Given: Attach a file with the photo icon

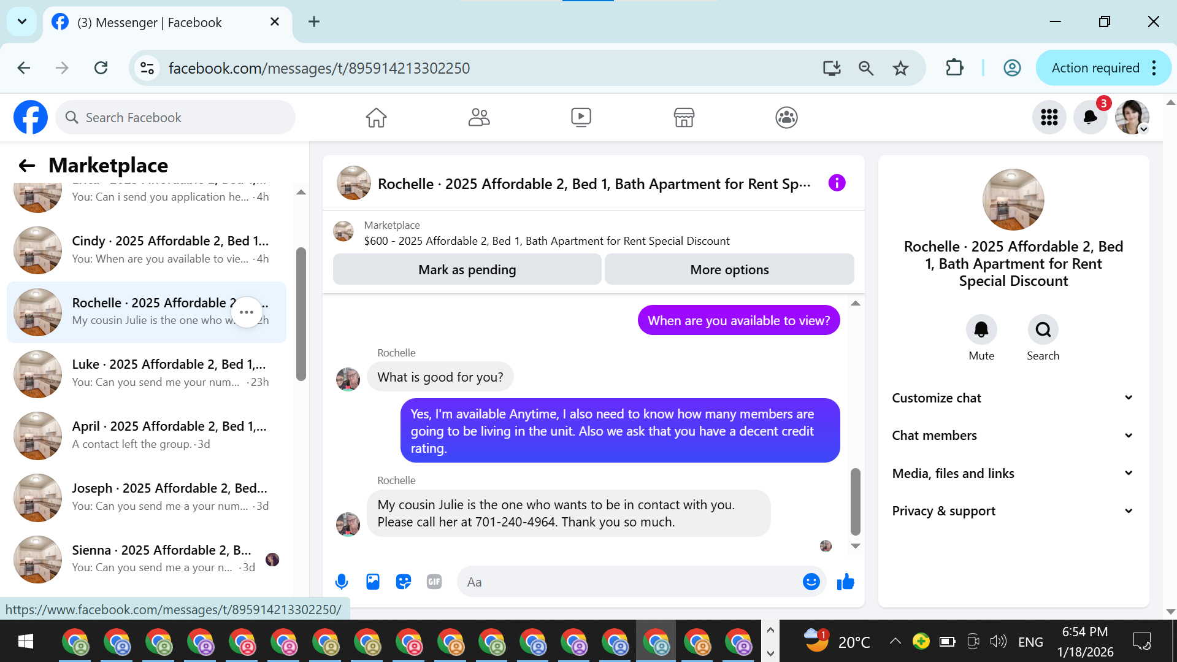Looking at the screenshot, I should [372, 582].
